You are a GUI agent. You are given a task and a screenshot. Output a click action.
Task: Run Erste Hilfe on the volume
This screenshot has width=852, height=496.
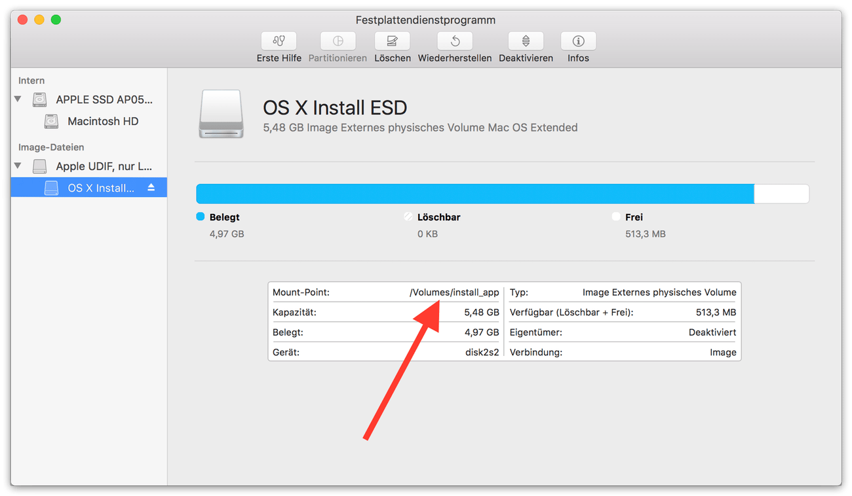[x=279, y=41]
